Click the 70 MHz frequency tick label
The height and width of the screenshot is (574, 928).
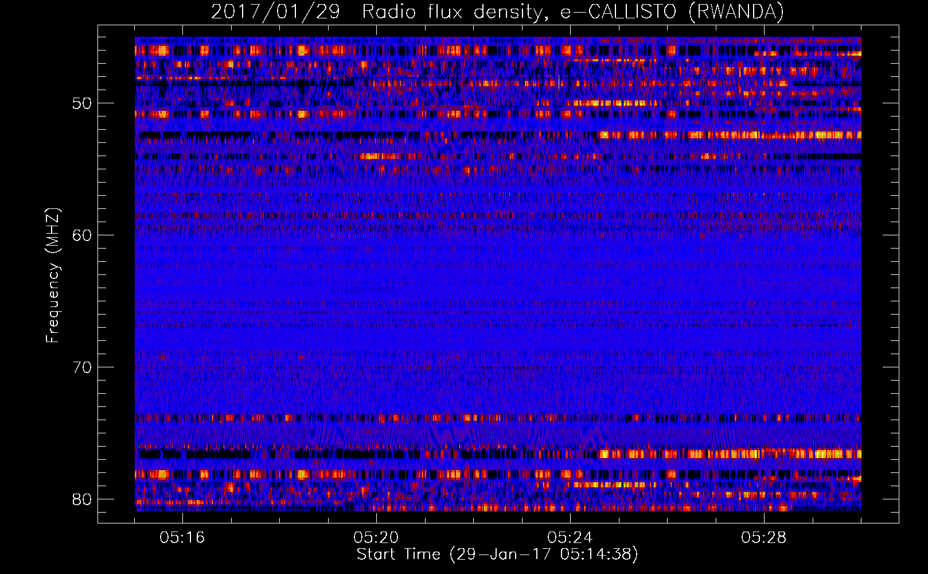point(82,367)
